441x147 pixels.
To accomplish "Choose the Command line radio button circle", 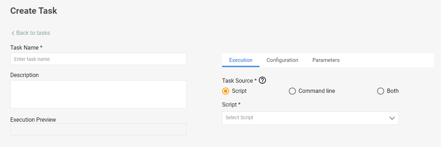I will tap(292, 91).
